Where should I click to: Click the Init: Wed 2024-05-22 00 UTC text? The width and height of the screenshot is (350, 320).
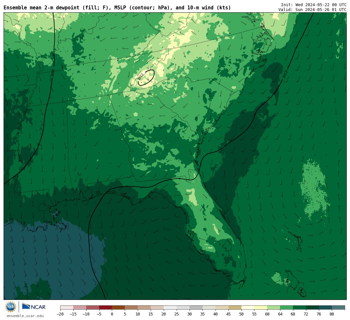pos(314,5)
